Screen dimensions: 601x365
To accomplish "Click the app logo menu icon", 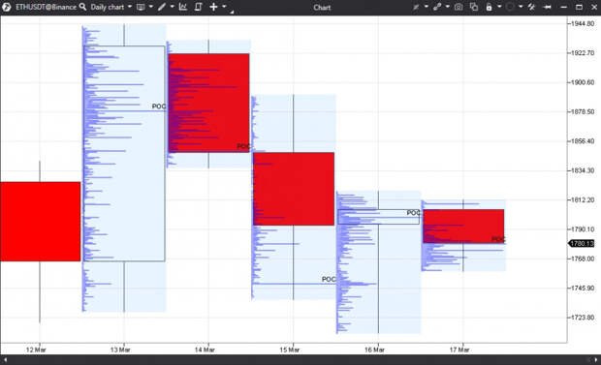I will coord(7,7).
